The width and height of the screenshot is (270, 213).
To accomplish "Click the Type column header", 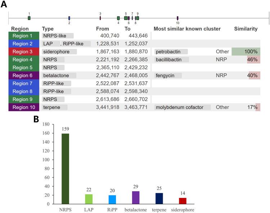I will pyautogui.click(x=48, y=29).
